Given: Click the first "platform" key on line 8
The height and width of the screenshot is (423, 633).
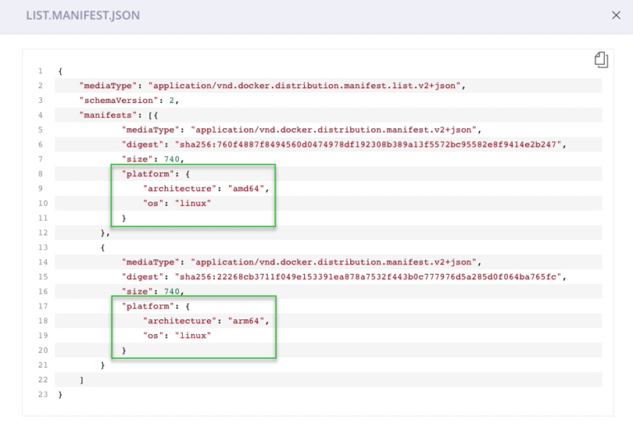Looking at the screenshot, I should click(147, 174).
